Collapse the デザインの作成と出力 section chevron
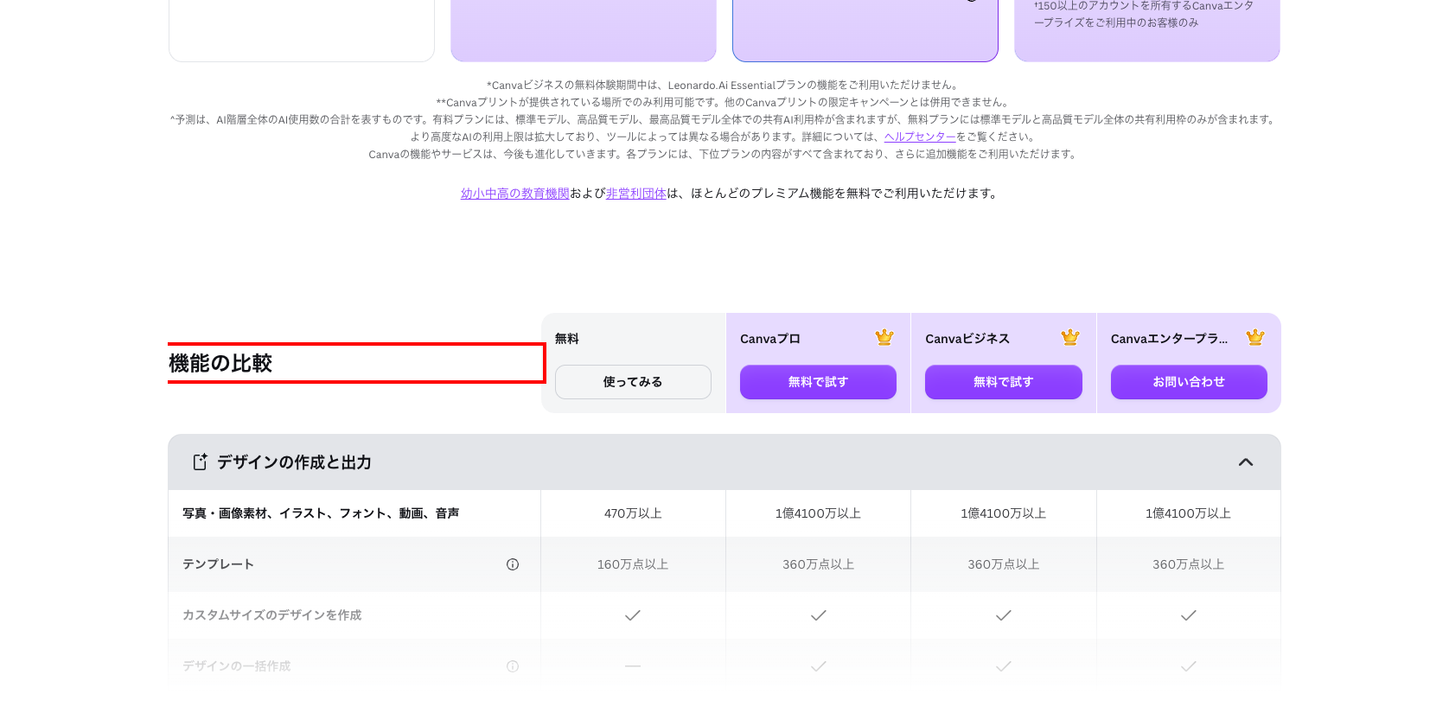This screenshot has width=1449, height=726. tap(1246, 462)
